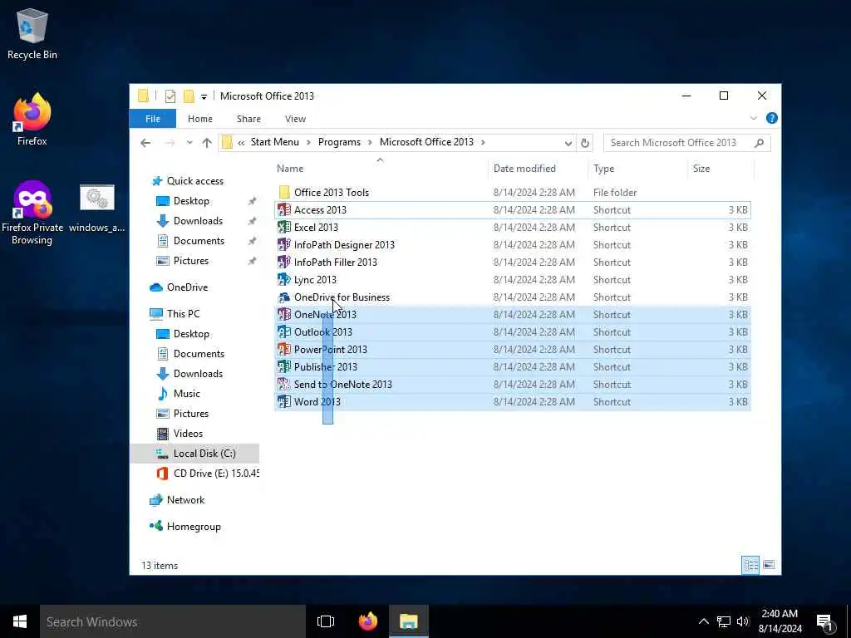
Task: Select the Access 2013 shortcut icon
Action: pos(284,210)
